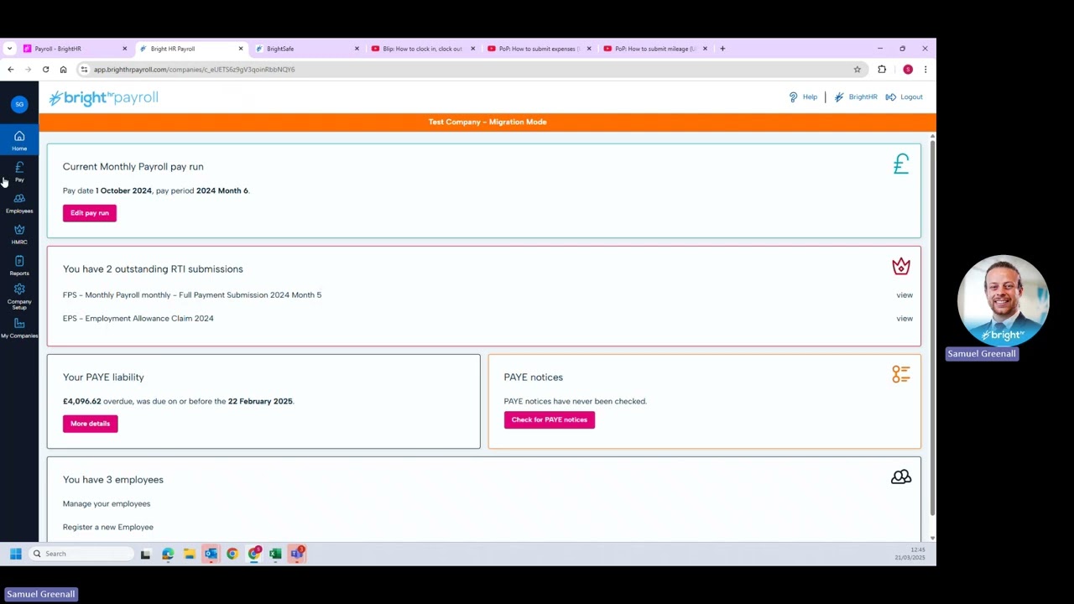Close the BrightSafe tab
Screen dimensions: 1074x604
coord(357,49)
